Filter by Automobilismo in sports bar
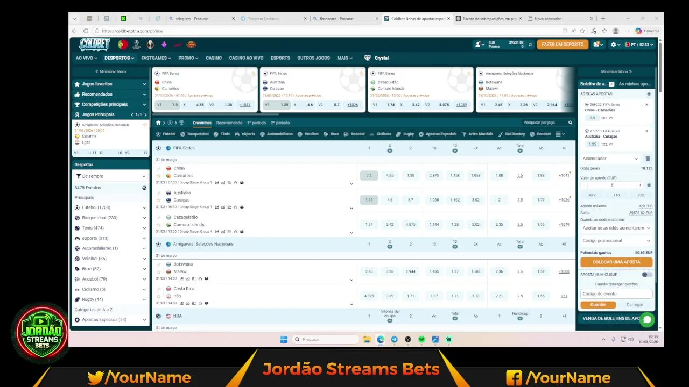The width and height of the screenshot is (689, 387). coord(277,134)
